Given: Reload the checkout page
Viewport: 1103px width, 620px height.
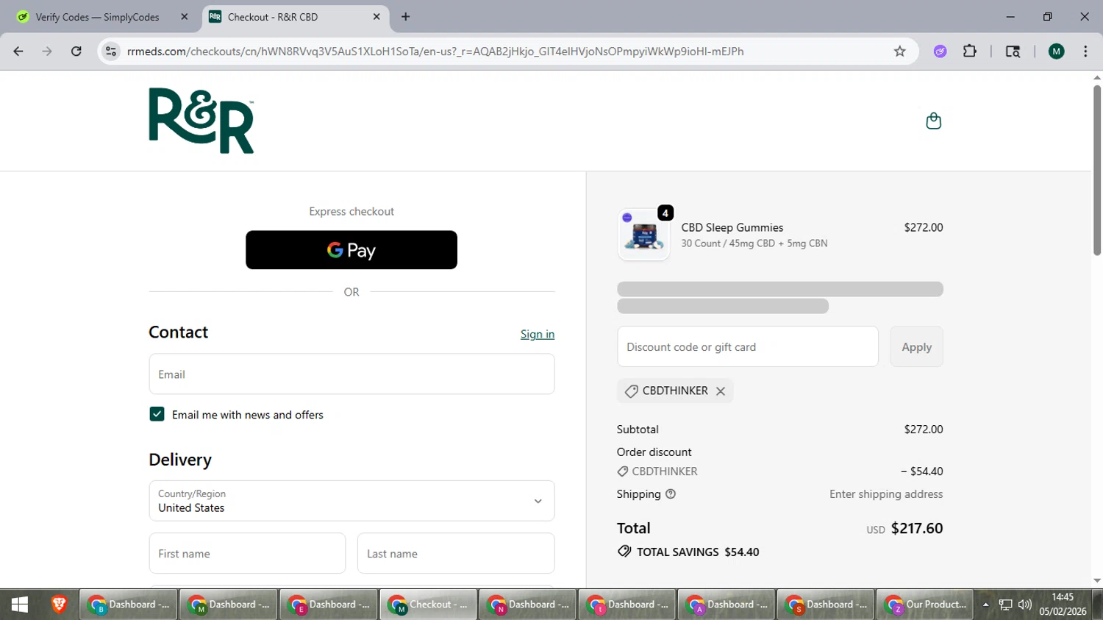Looking at the screenshot, I should pyautogui.click(x=76, y=51).
